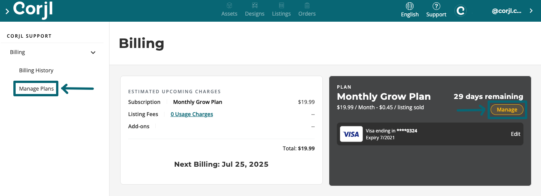This screenshot has height=196, width=541.
Task: Collapse the Billing section chevron
Action: pyautogui.click(x=93, y=53)
